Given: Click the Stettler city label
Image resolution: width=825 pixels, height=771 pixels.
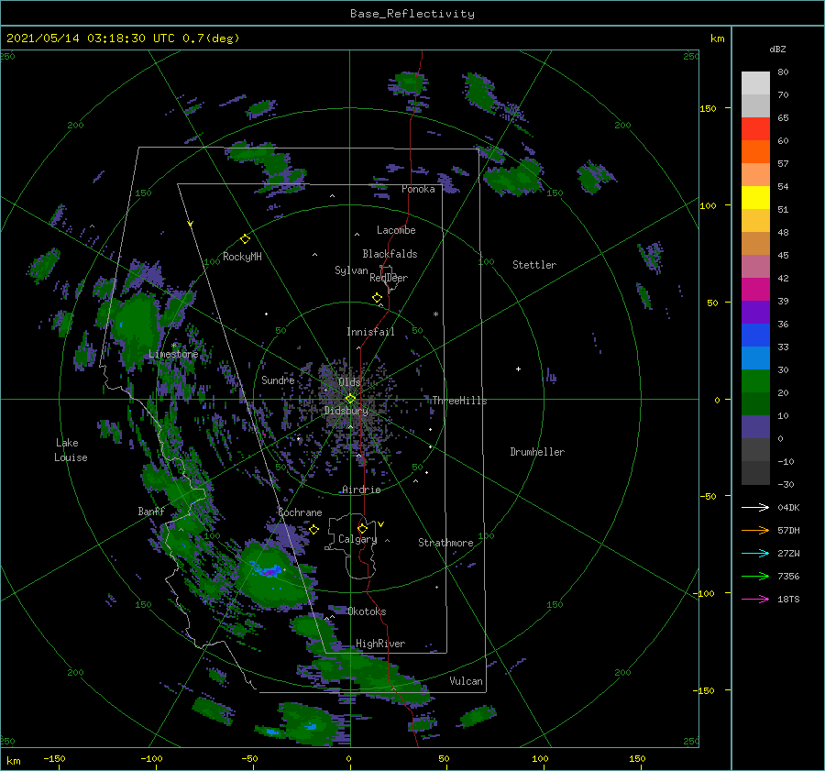Looking at the screenshot, I should [534, 265].
